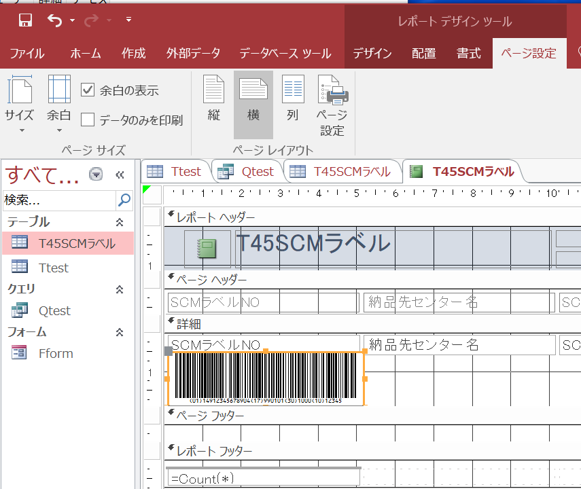Select the レポート ヘッダー section bar
581x489 pixels.
pos(372,217)
